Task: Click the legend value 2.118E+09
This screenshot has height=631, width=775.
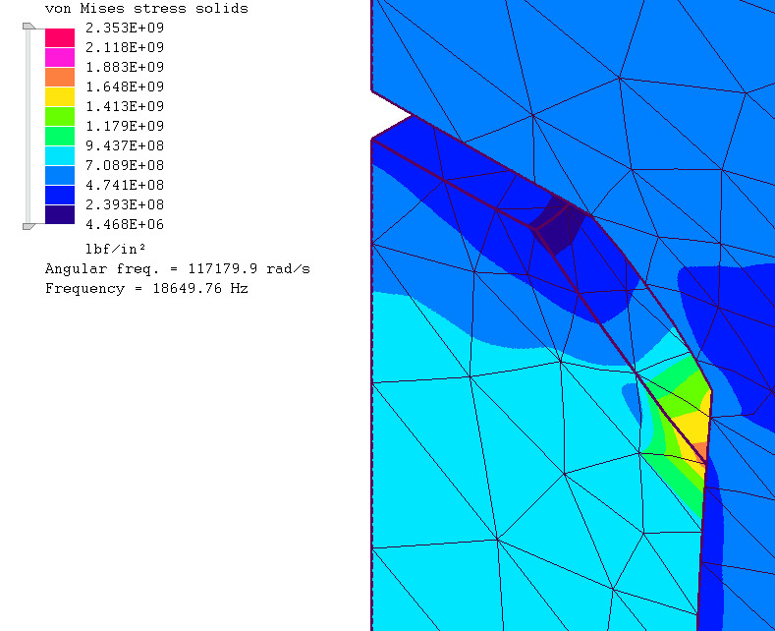Action: pos(125,47)
